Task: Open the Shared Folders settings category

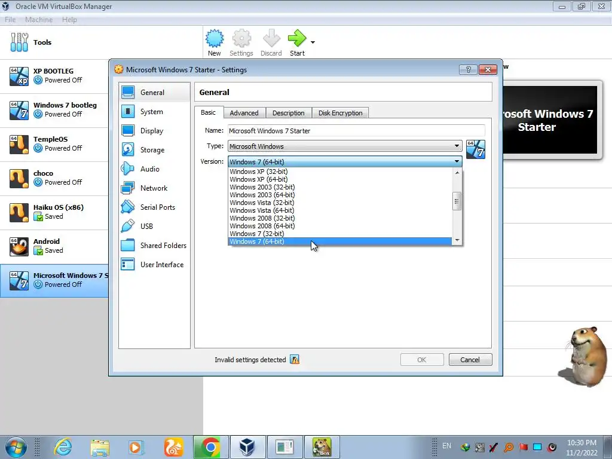Action: click(155, 246)
